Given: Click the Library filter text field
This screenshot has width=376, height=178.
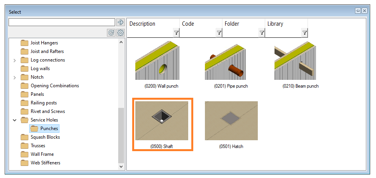Looking at the screenshot, I should (x=283, y=33).
